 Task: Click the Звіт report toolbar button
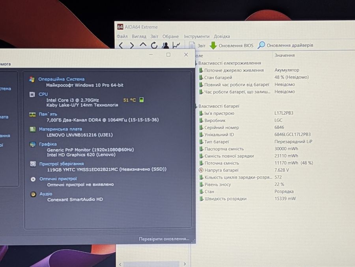pyautogui.click(x=197, y=45)
